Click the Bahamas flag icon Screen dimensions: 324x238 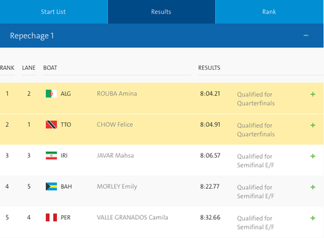[51, 186]
